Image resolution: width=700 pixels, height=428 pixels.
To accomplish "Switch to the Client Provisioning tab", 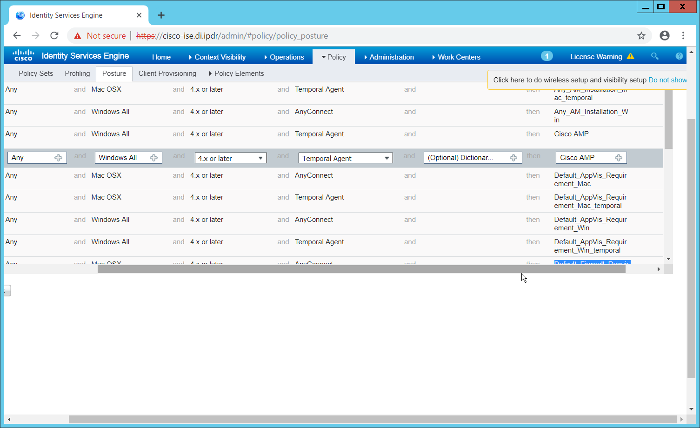I will [x=167, y=74].
